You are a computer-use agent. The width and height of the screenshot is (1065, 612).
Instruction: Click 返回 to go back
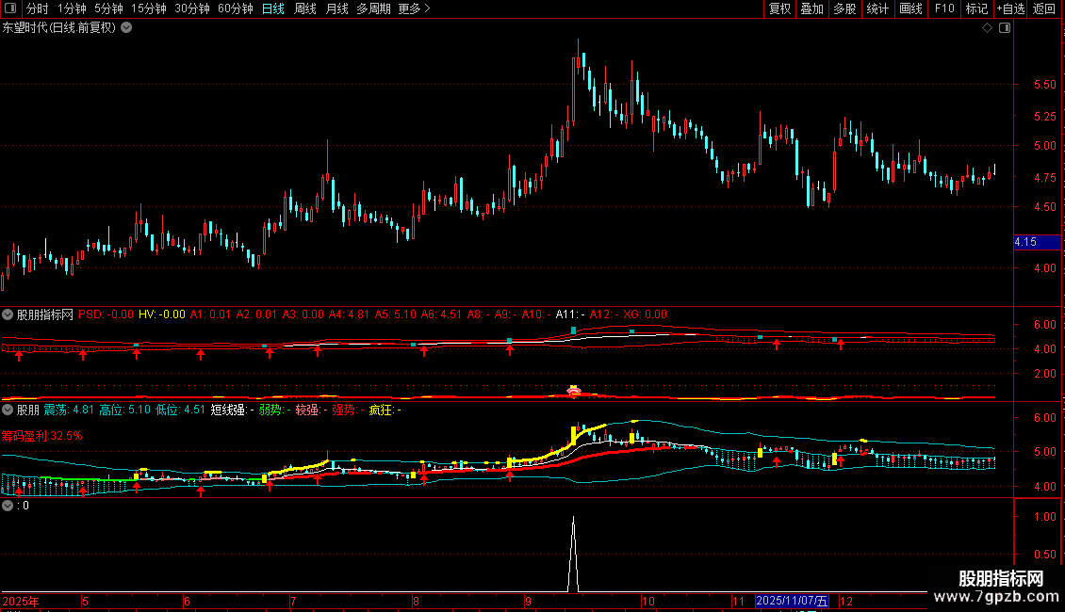click(x=1044, y=8)
